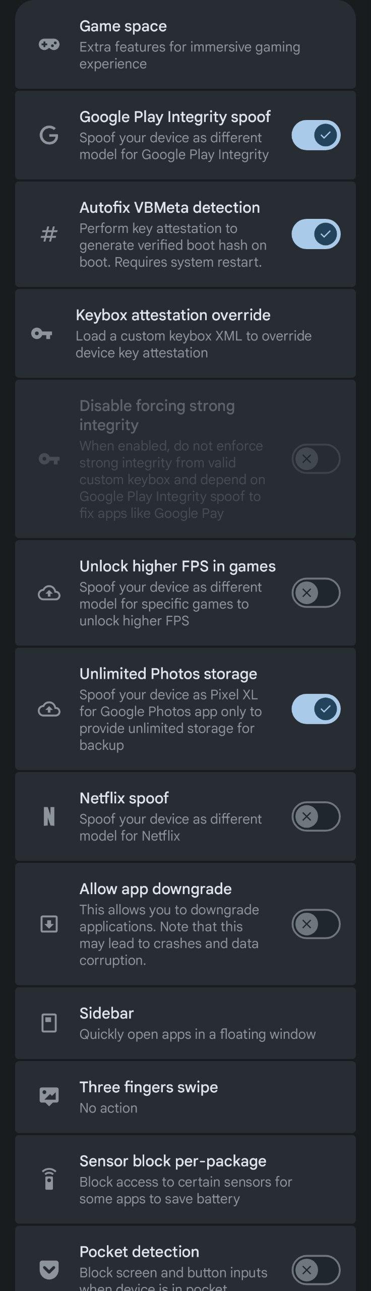
Task: Tap the key icon for Keybox attestation
Action: pos(41,334)
